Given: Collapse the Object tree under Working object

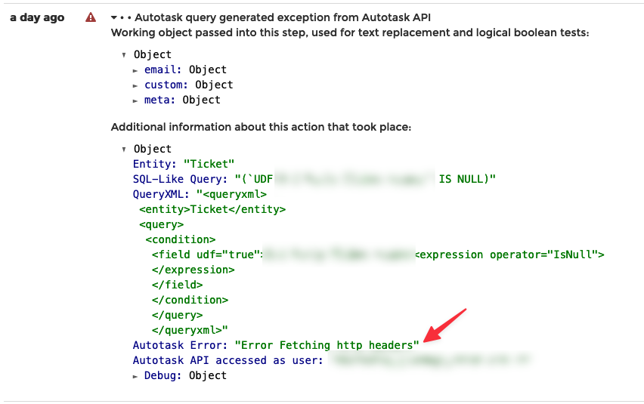Looking at the screenshot, I should (124, 55).
